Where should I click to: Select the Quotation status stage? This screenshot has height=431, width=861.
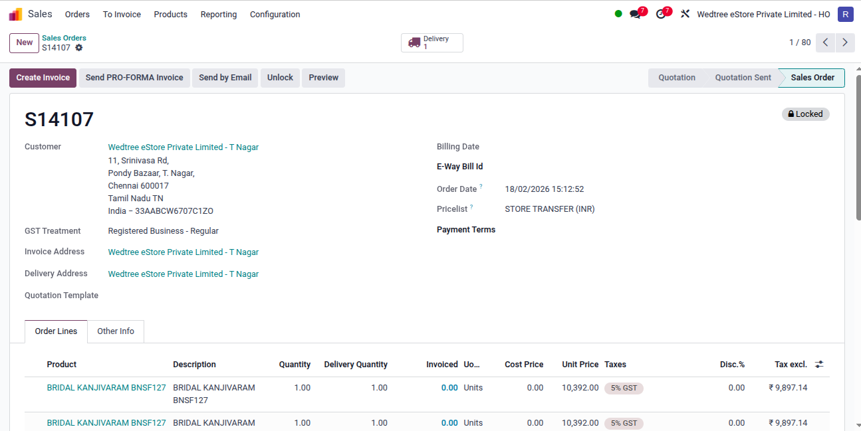(677, 78)
